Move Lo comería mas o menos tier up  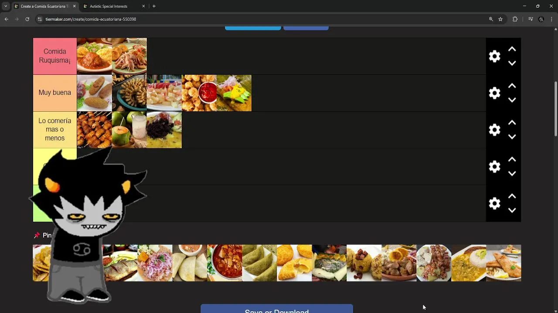(x=512, y=123)
